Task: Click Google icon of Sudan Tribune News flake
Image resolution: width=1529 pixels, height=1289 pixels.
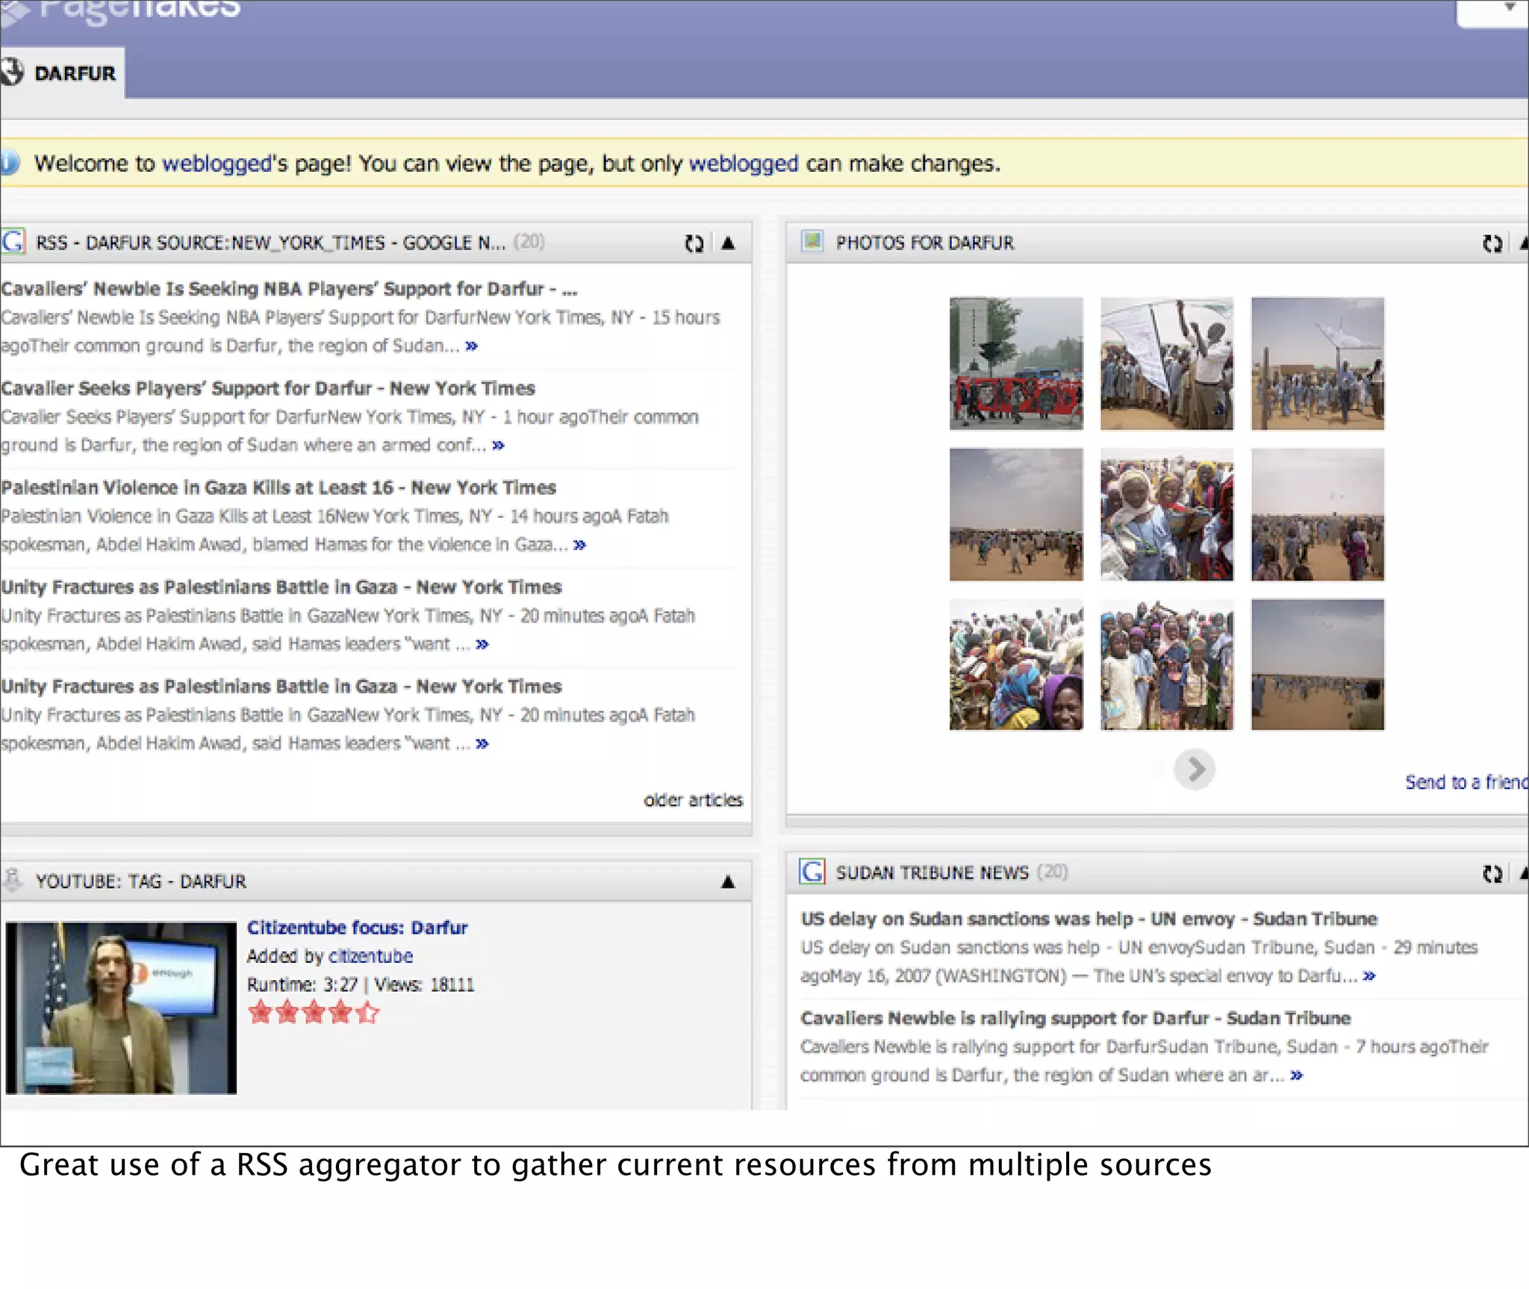Action: (812, 872)
